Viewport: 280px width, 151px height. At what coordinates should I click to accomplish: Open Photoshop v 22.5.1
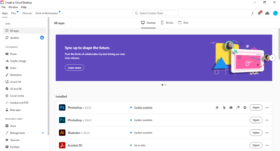click(x=256, y=108)
